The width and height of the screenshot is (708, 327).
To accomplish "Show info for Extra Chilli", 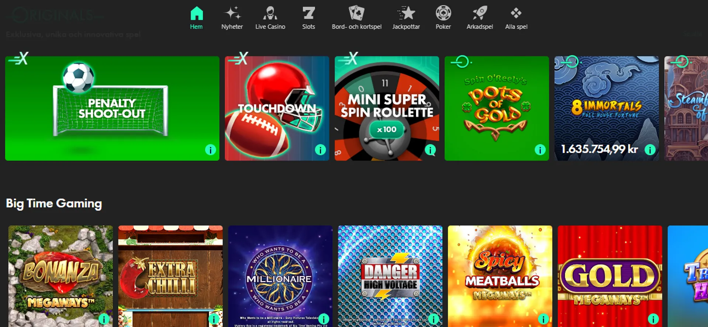I will pos(214,319).
